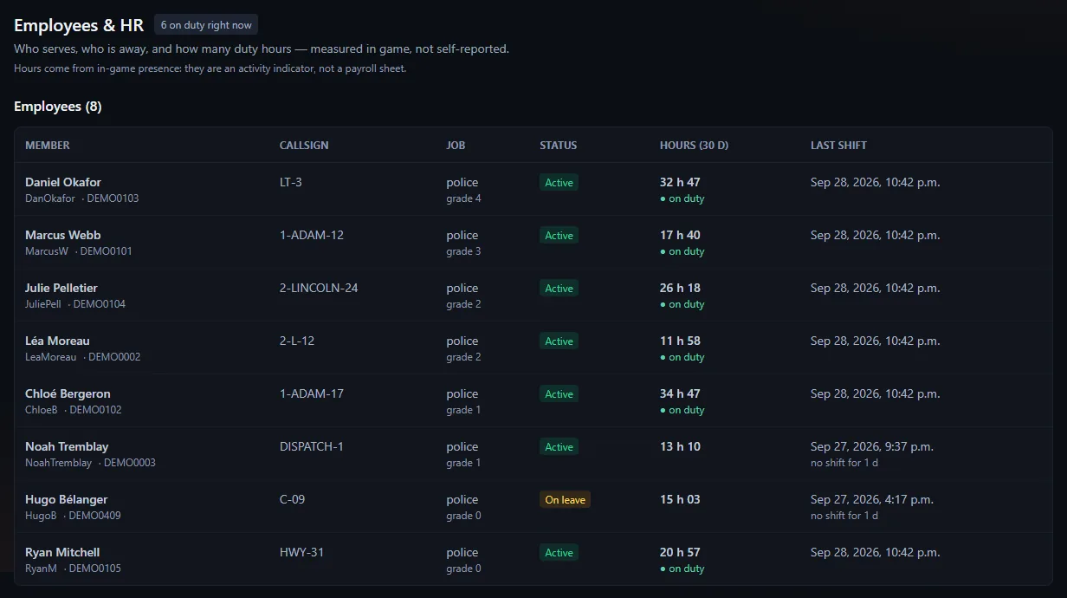Click the DEMO0103 member ID
Screen dimensions: 1067x598
(x=113, y=198)
